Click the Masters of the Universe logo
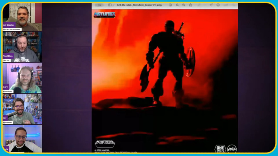The width and height of the screenshot is (278, 156). click(105, 144)
